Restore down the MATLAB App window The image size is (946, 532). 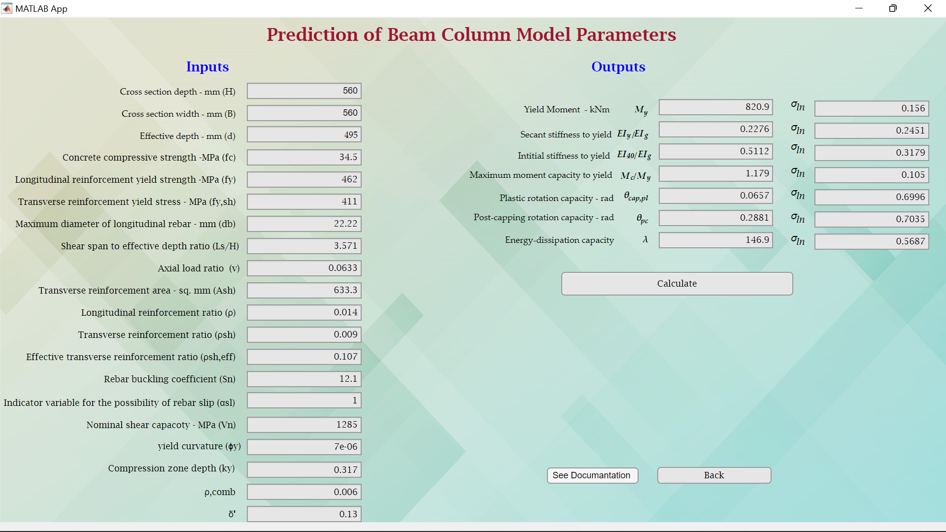tap(893, 8)
